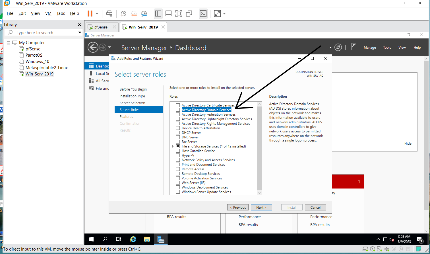Screen dimensions: 430x254
Task: Open Server Manager notifications flag
Action: (x=353, y=47)
